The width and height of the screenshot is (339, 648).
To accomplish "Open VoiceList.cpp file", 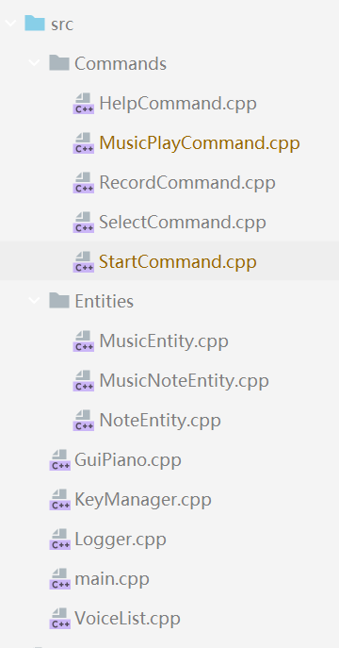I will coord(127,619).
